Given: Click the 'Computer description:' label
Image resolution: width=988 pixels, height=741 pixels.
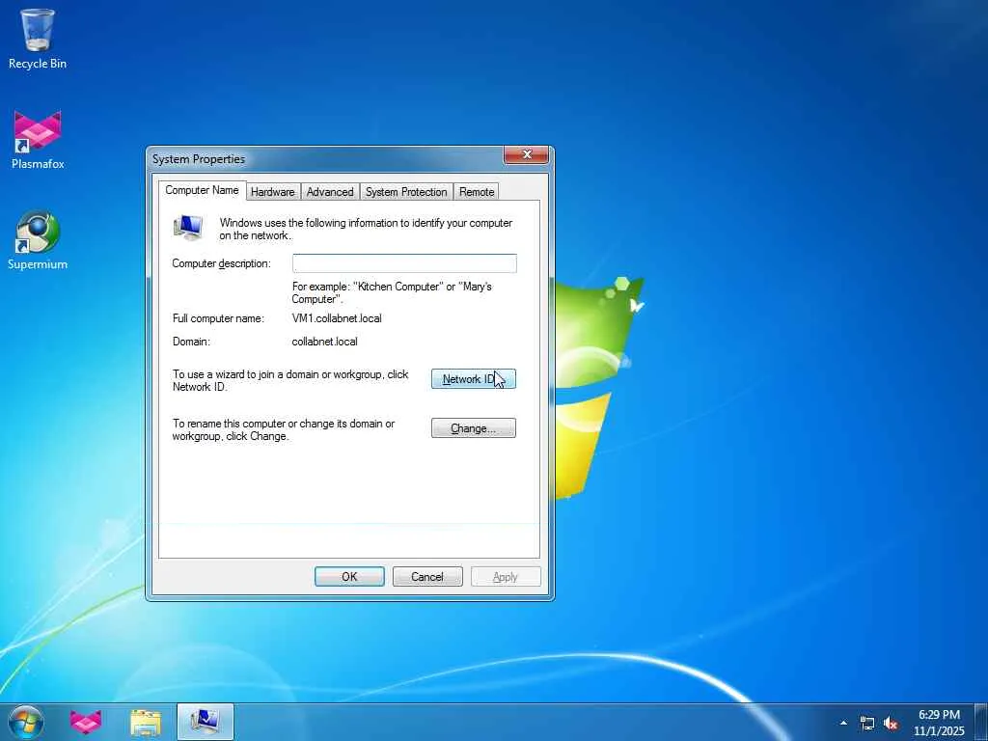Looking at the screenshot, I should [221, 263].
